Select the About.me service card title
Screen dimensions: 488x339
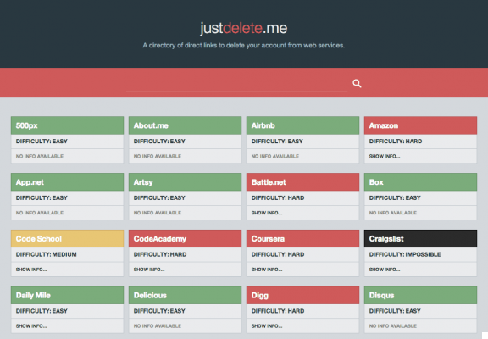click(185, 125)
